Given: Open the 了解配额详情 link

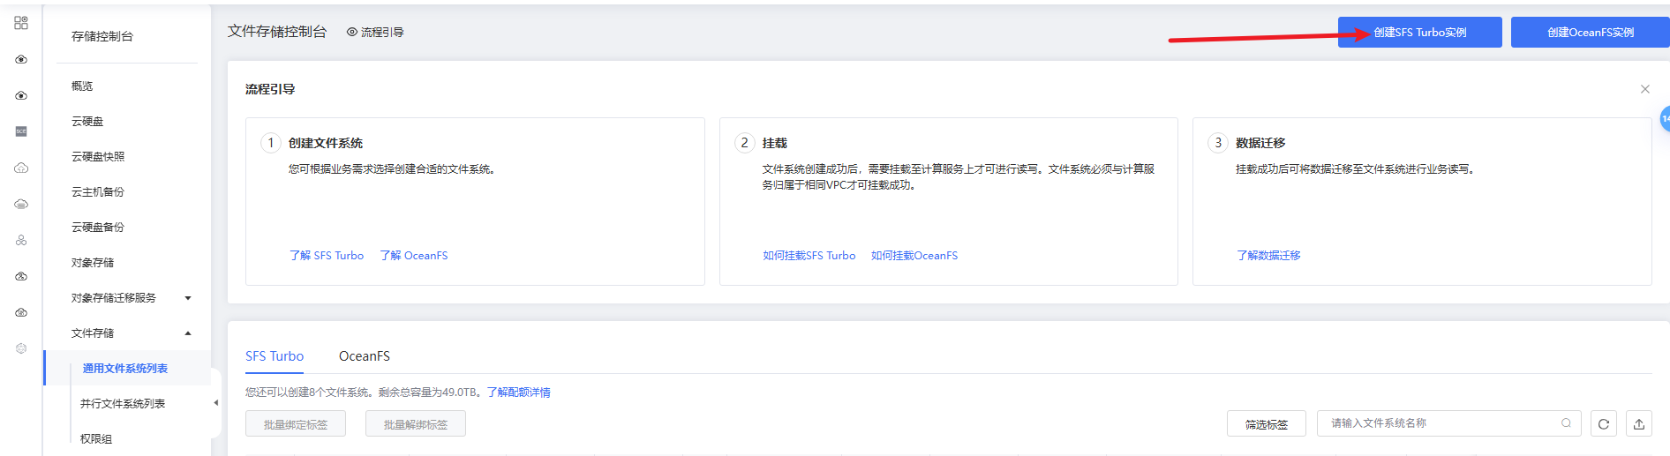Looking at the screenshot, I should (519, 392).
